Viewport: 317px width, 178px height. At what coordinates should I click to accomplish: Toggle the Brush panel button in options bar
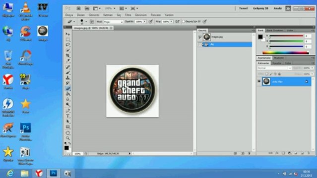point(92,21)
